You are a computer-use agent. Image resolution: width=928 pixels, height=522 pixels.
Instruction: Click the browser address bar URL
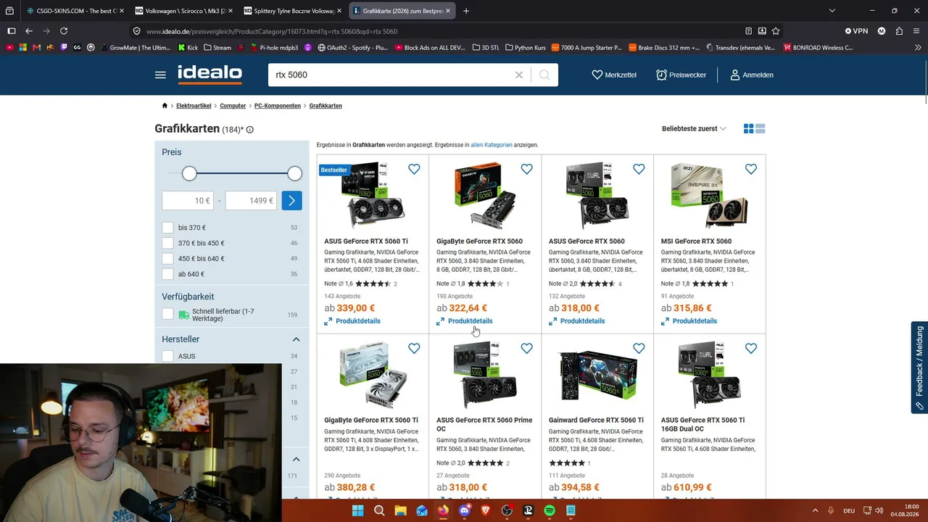pyautogui.click(x=272, y=31)
